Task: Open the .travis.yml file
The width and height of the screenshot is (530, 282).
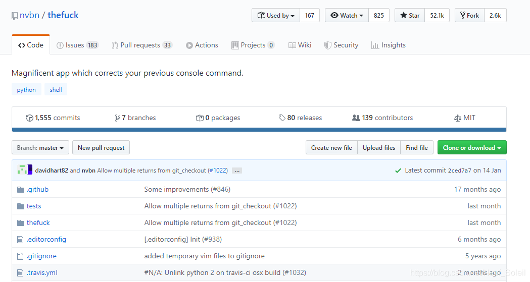Action: coord(42,272)
